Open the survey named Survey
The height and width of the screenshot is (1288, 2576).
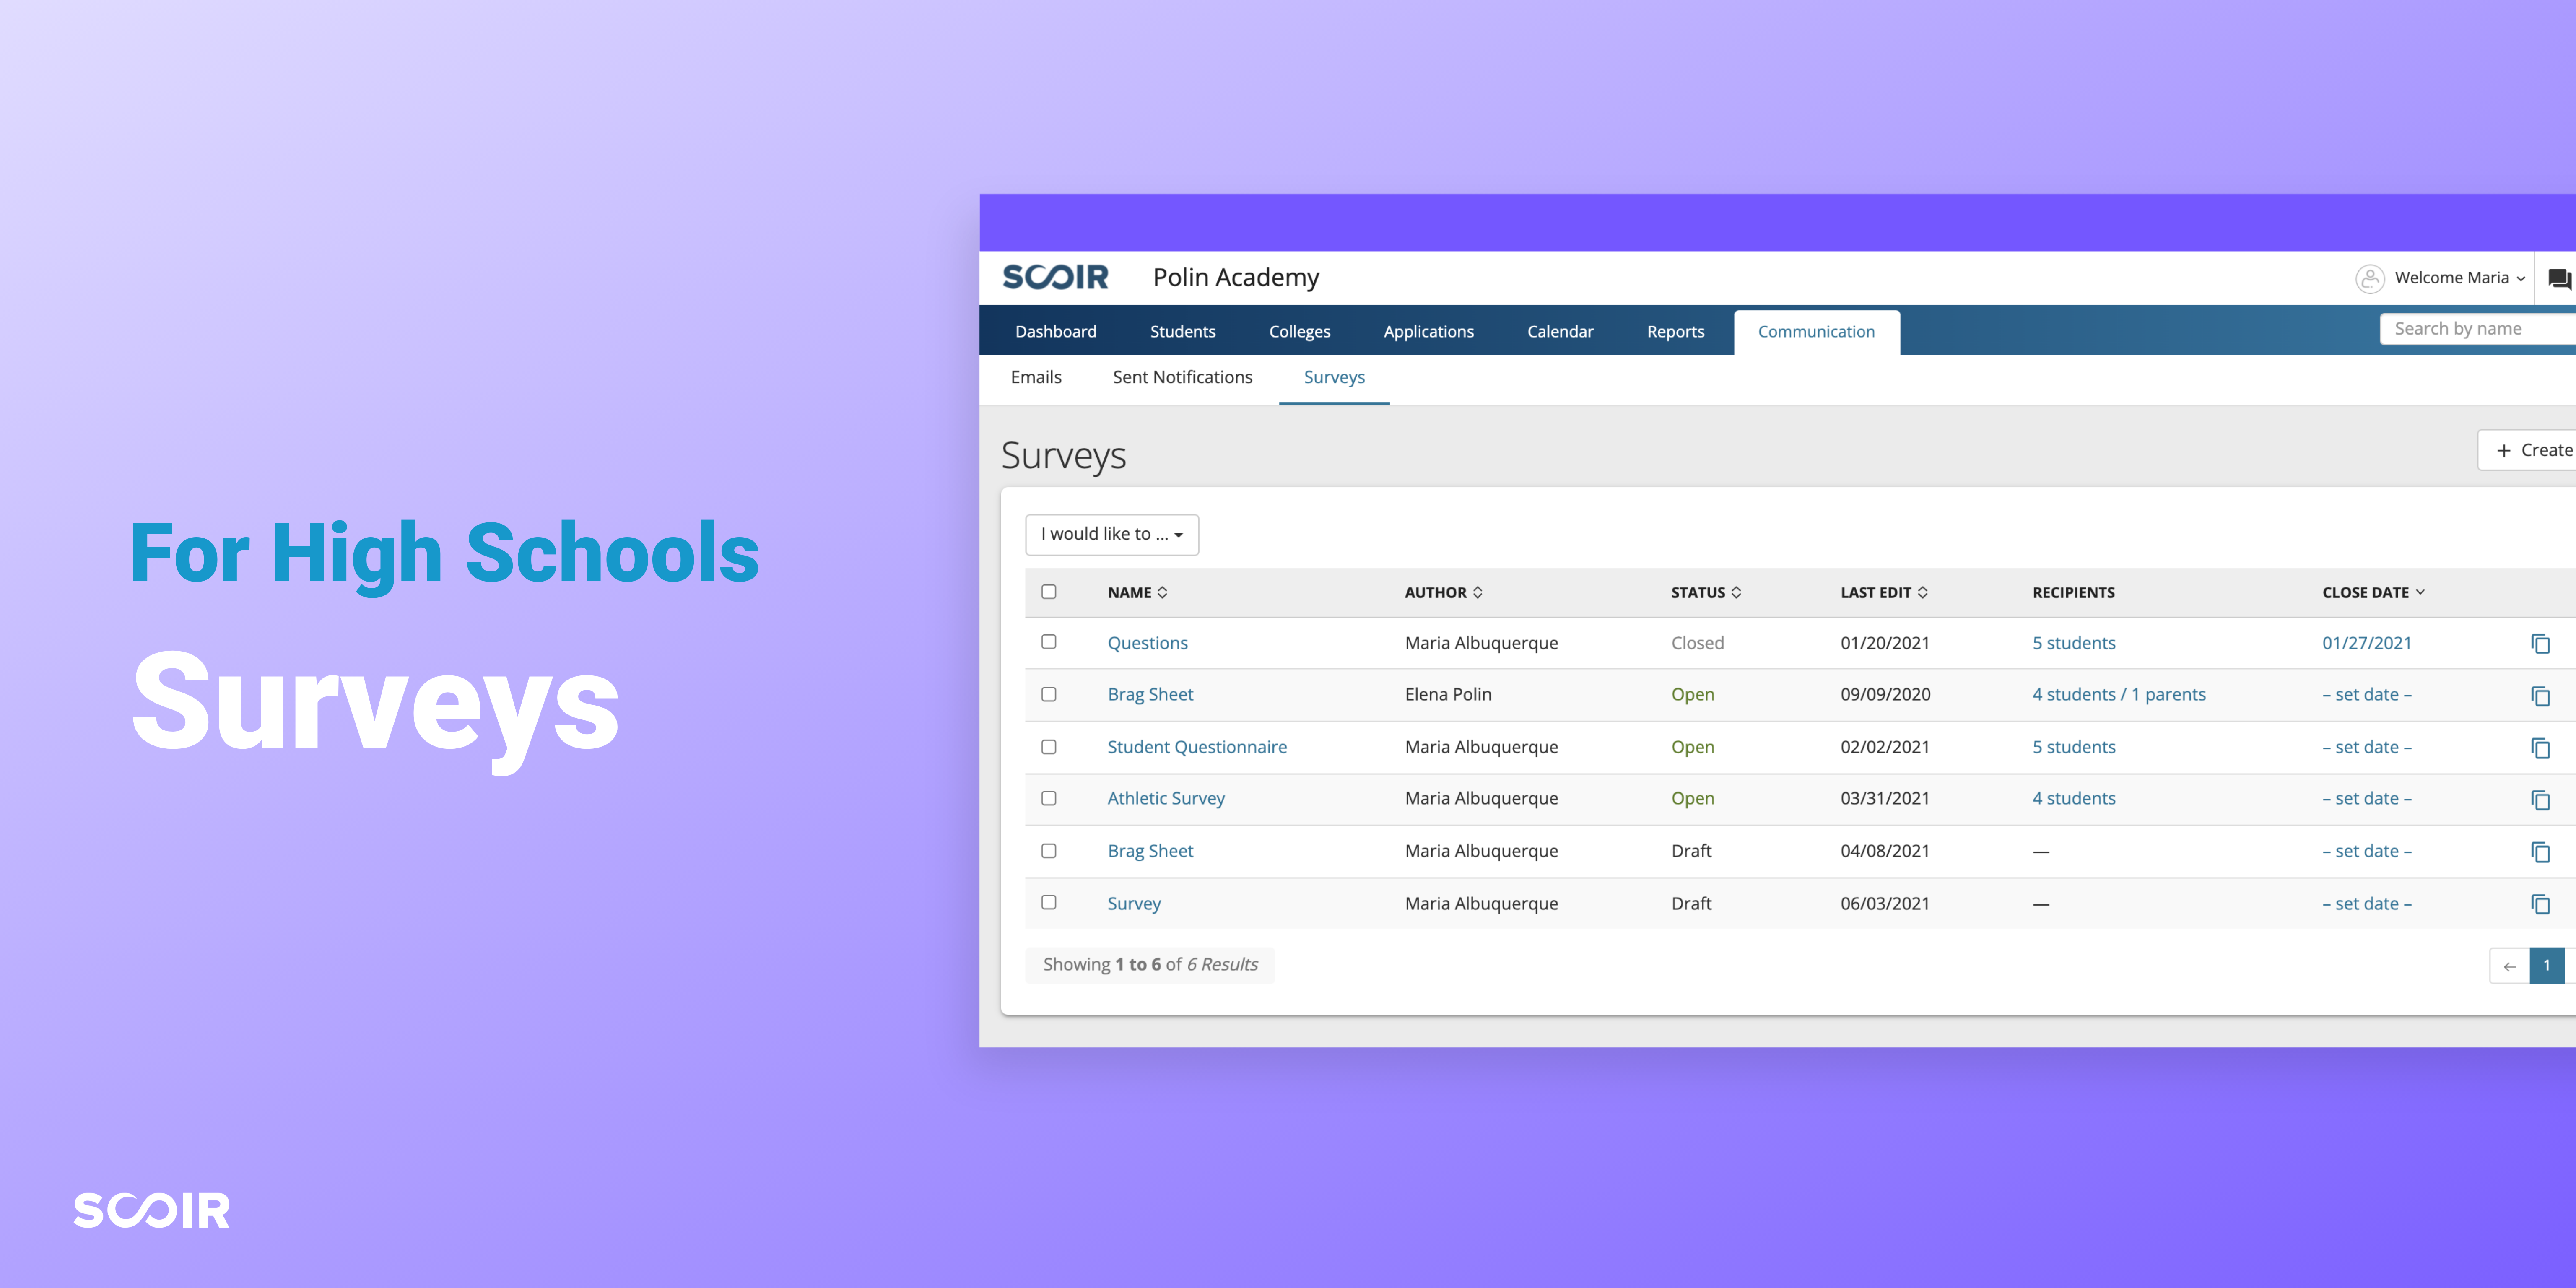click(x=1134, y=903)
